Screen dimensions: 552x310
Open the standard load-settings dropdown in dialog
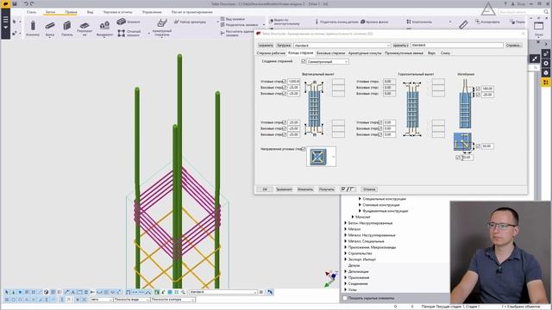342,46
